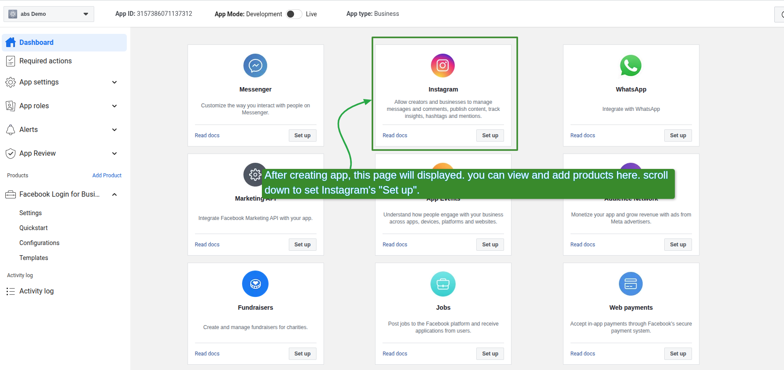Open Read docs for Fundraisers

[207, 354]
